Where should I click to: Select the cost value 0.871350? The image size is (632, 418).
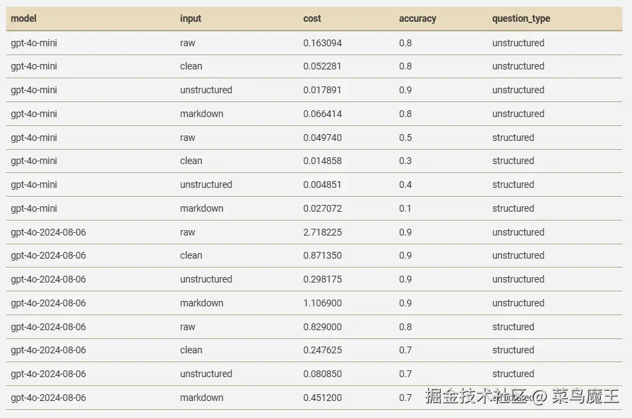[x=322, y=255]
